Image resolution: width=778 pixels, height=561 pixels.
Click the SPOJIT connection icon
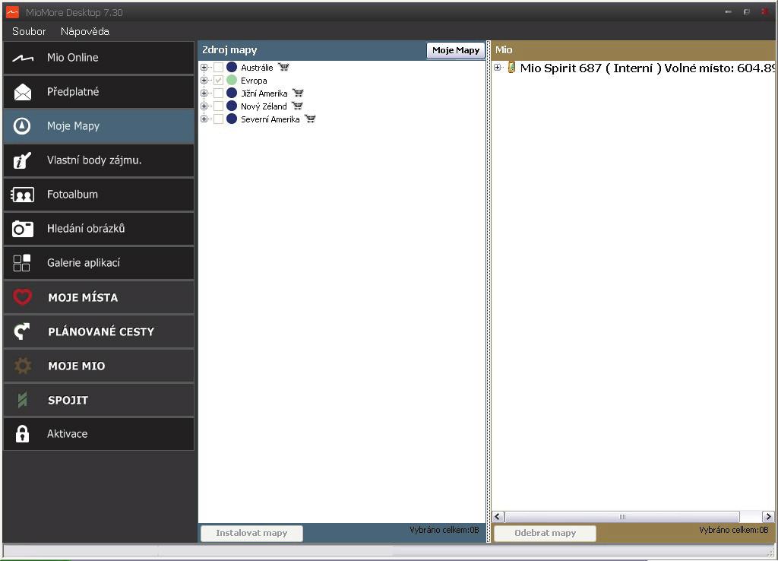coord(22,400)
